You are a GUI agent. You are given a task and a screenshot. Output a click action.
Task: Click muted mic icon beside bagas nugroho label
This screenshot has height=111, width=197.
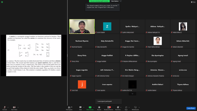click(71, 76)
